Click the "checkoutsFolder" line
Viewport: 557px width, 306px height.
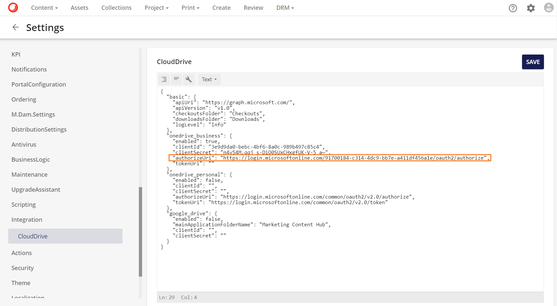pos(219,114)
